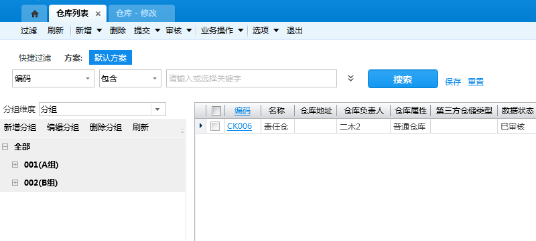Expand the 001(A组) tree node
The height and width of the screenshot is (241, 536).
(15, 165)
